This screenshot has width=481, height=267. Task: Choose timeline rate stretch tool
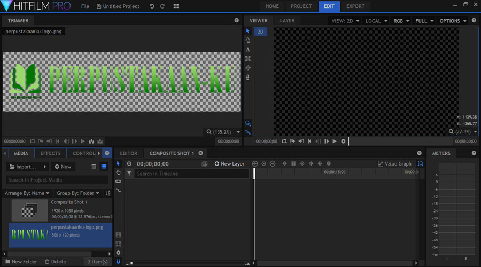pos(118,190)
